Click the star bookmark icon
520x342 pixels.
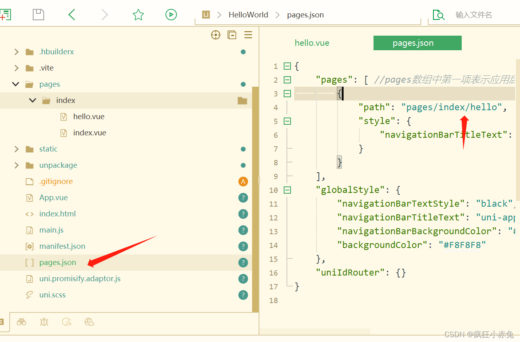[x=138, y=15]
